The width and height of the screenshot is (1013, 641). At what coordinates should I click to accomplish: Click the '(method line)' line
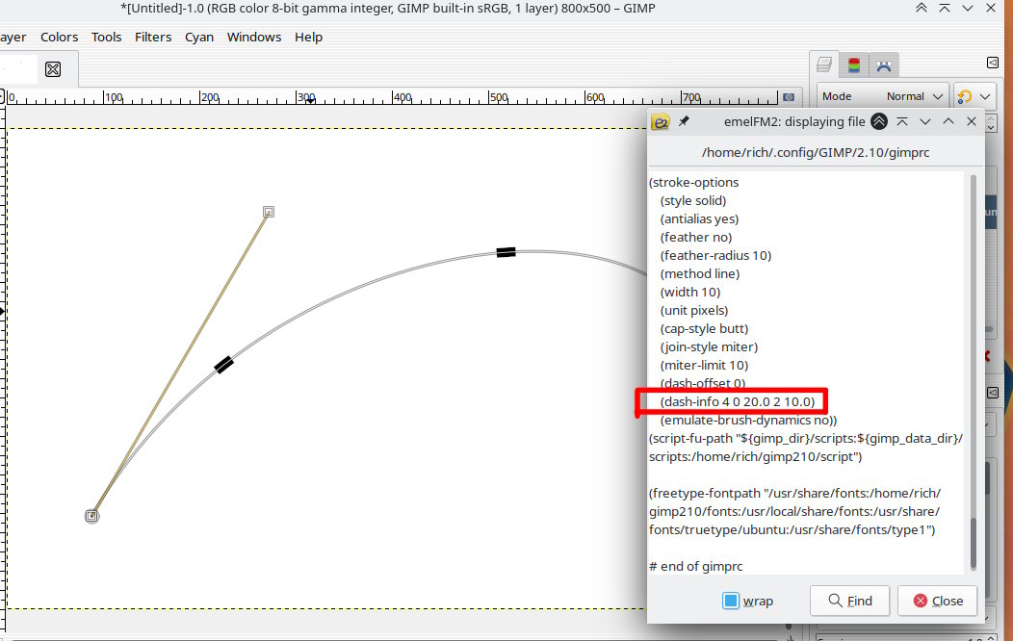(700, 273)
